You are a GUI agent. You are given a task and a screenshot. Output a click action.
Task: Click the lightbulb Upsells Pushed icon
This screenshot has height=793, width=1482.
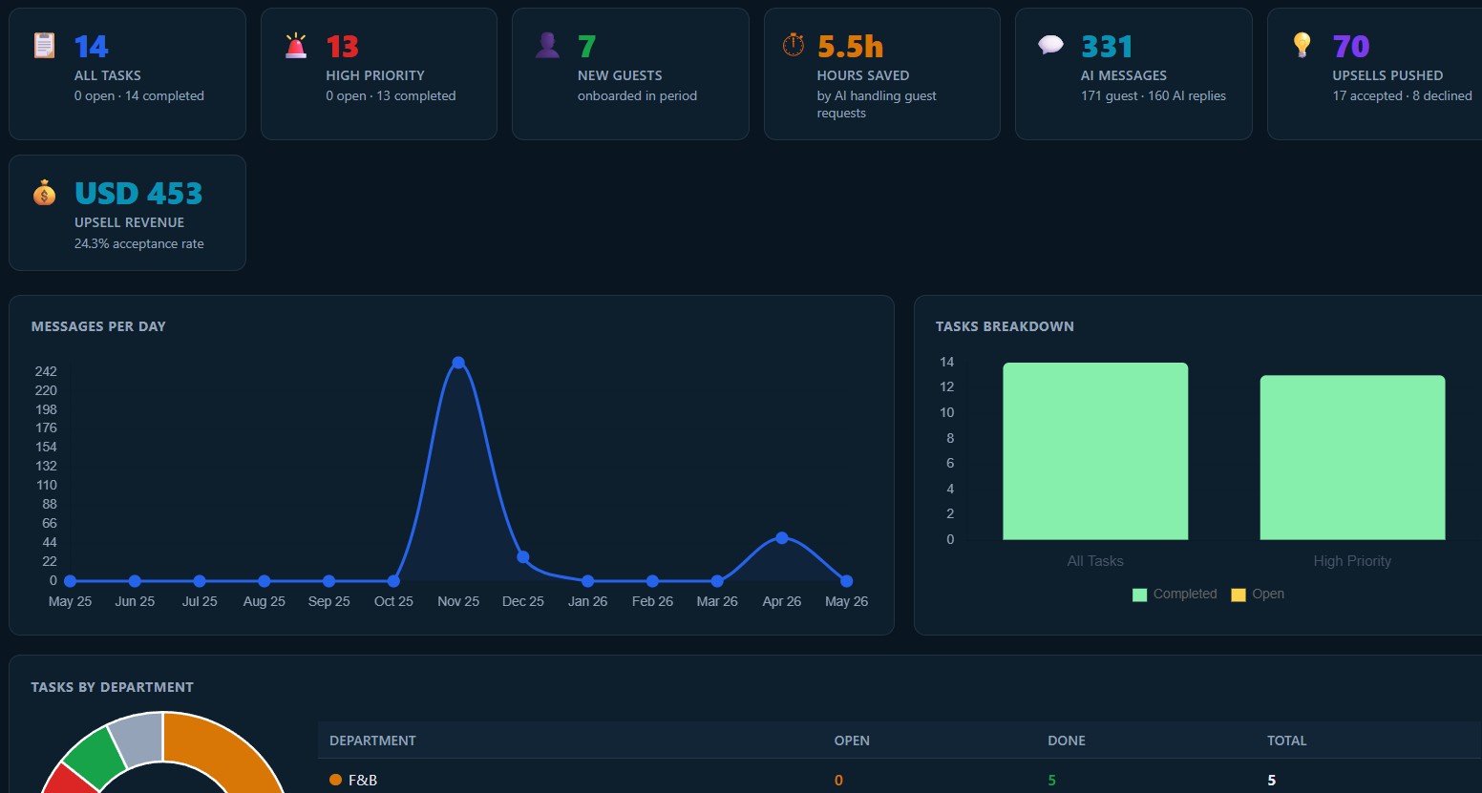point(1302,45)
